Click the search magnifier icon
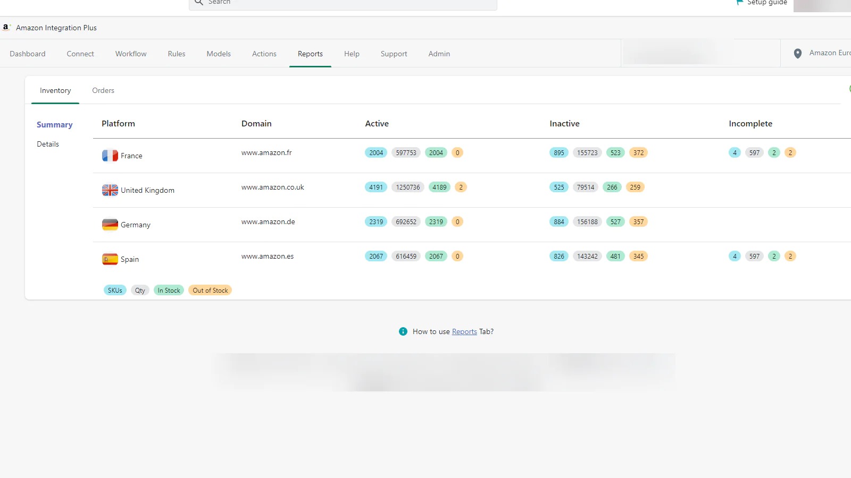851x478 pixels. point(199,2)
